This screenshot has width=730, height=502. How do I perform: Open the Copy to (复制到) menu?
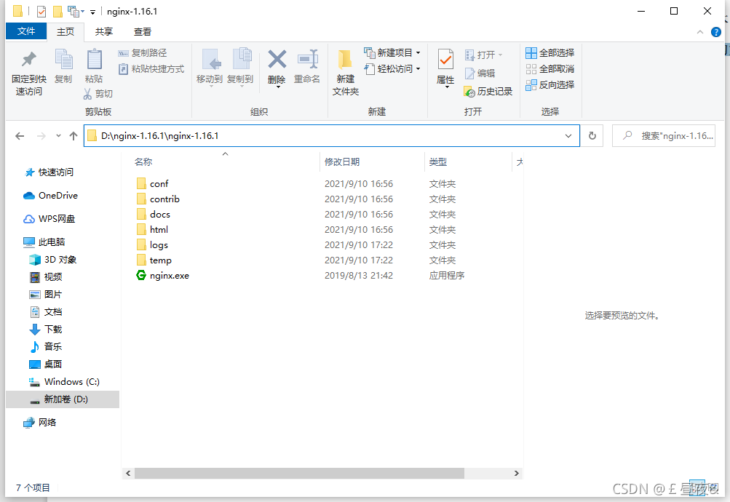click(241, 67)
